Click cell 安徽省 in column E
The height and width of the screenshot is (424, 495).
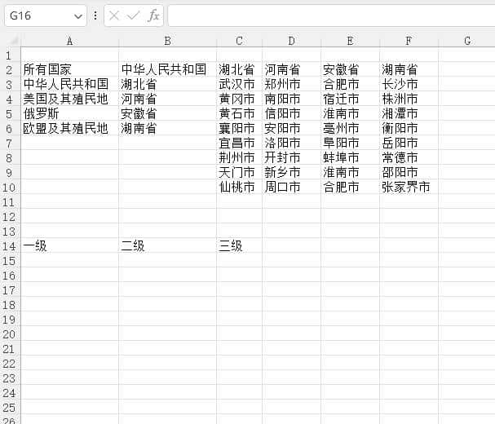point(350,69)
